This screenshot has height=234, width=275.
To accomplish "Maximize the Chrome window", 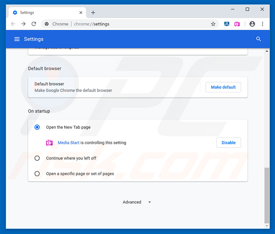I will [247, 9].
